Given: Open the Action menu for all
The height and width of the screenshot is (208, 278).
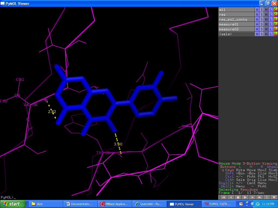Looking at the screenshot, I should (257, 10).
